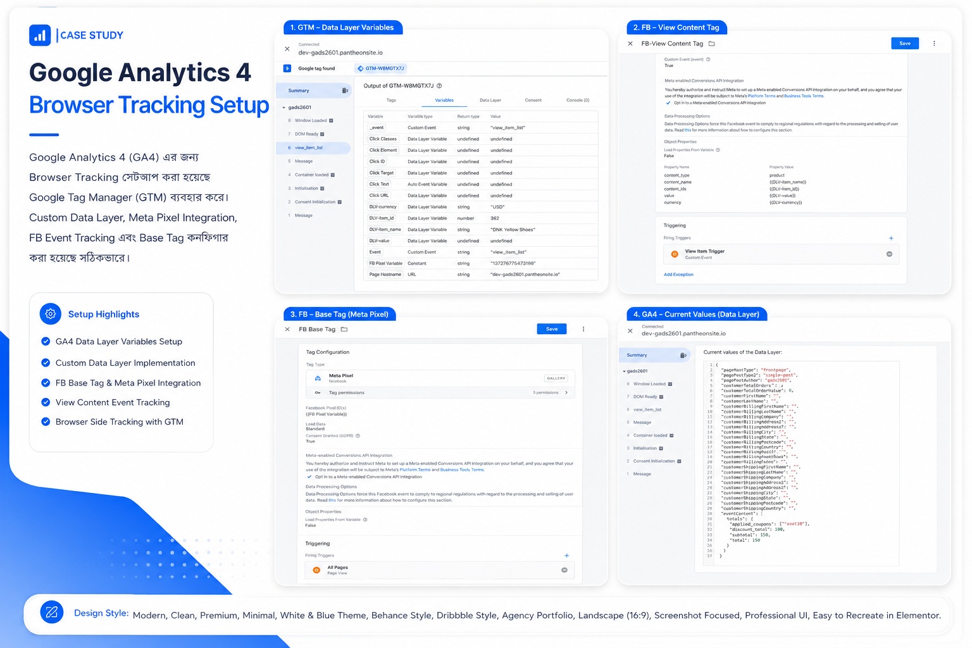
Task: Click help icon next to Consent Granted (GDPR)
Action: point(358,435)
